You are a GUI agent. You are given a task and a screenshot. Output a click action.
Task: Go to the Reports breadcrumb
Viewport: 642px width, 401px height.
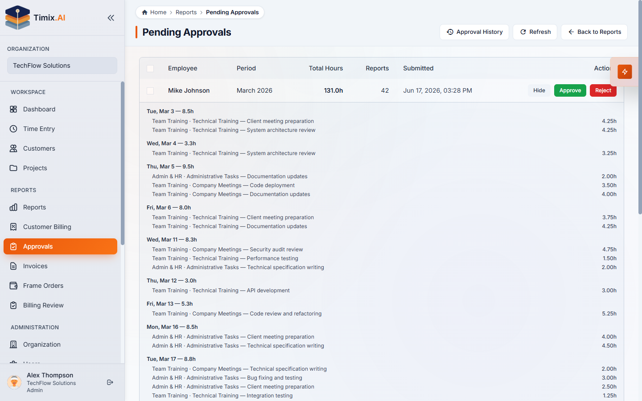186,12
